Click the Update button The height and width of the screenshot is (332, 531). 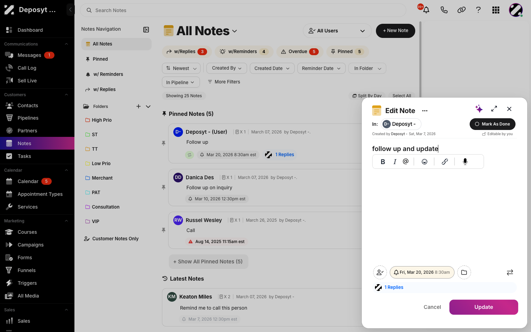(483, 307)
